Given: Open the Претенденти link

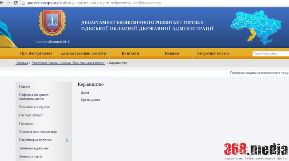Looking at the screenshot, I should pos(90,100).
